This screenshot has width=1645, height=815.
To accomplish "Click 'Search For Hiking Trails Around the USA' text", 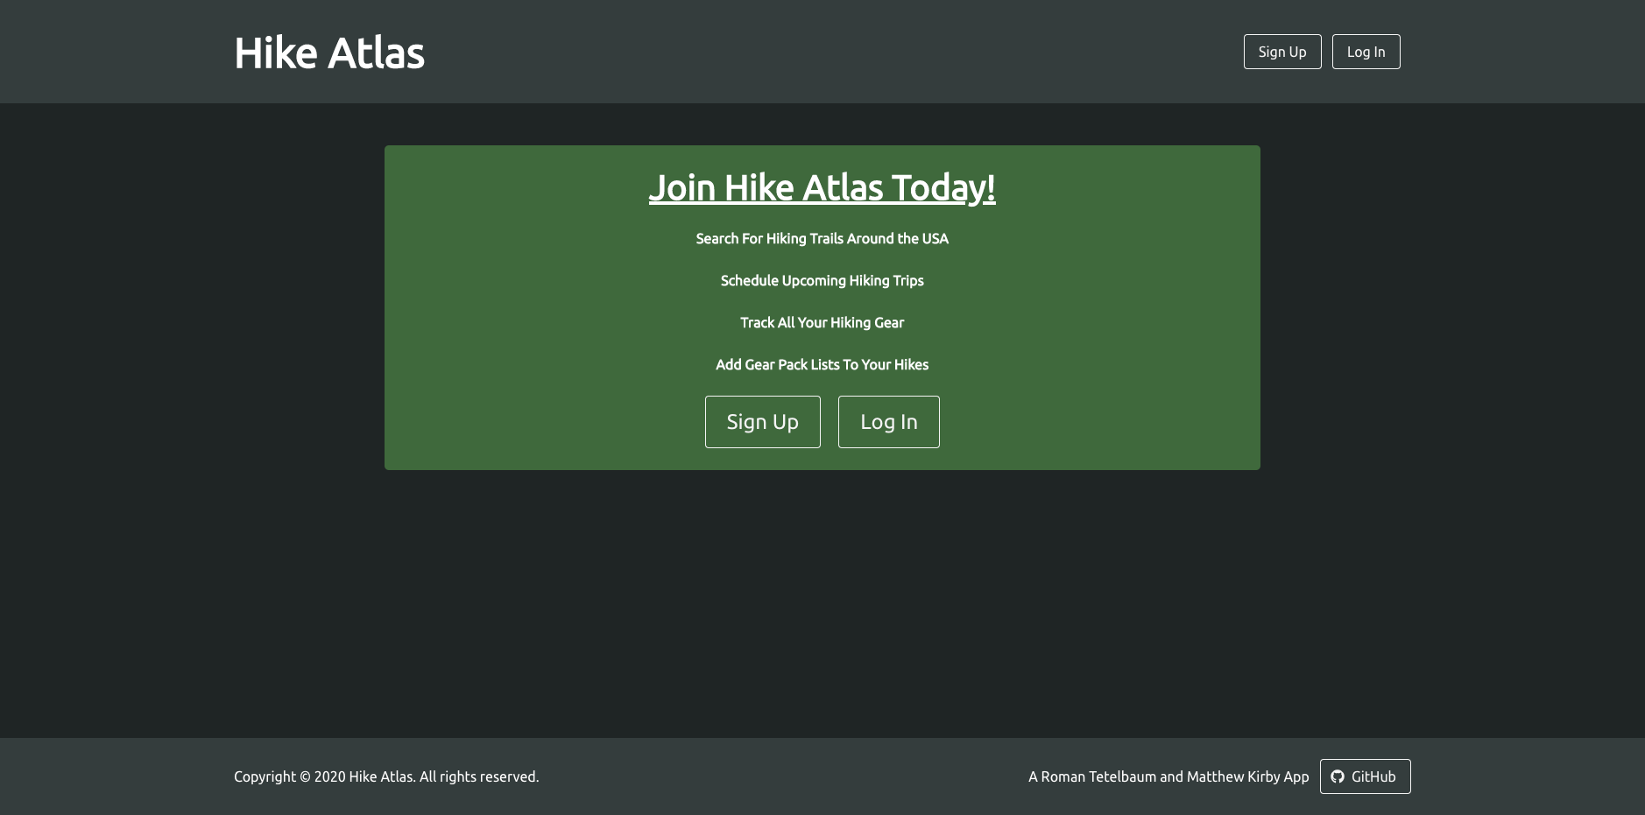I will [x=822, y=238].
